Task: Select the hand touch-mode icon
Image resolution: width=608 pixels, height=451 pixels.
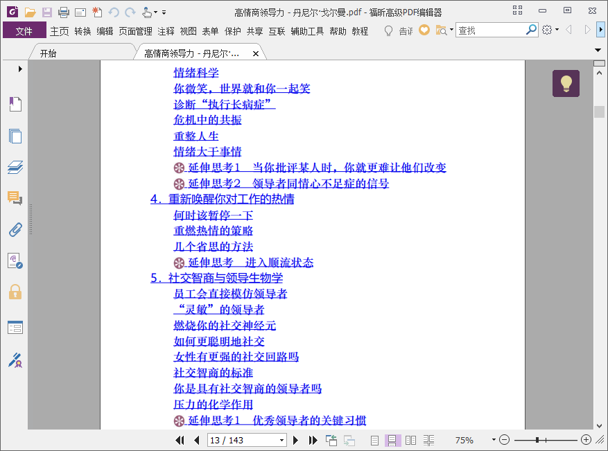Action: pyautogui.click(x=146, y=12)
